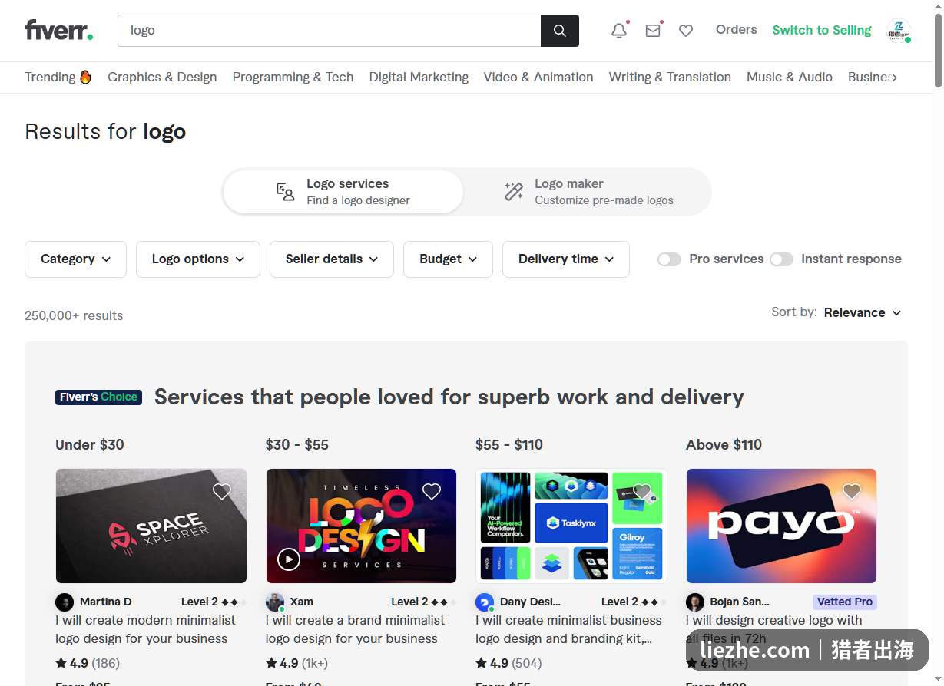Image resolution: width=944 pixels, height=686 pixels.
Task: Click the Logo maker wand icon
Action: point(514,192)
